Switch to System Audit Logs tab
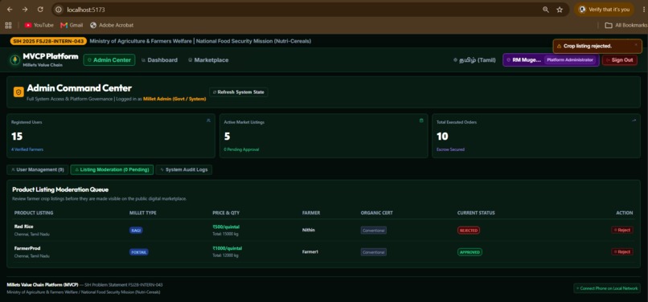Viewport: 648px width, 302px height. (x=184, y=169)
